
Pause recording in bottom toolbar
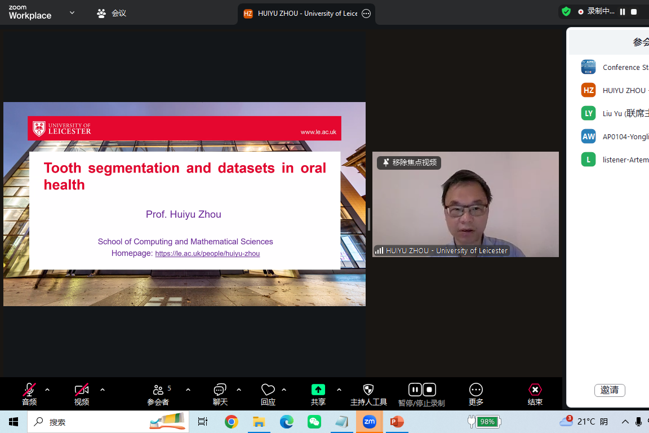(415, 390)
